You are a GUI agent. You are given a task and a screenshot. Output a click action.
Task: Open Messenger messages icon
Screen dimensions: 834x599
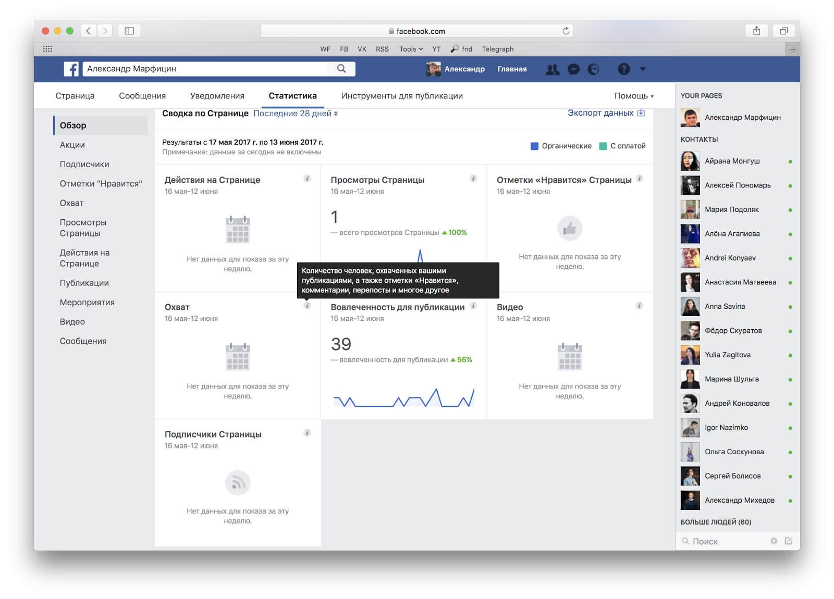[573, 69]
